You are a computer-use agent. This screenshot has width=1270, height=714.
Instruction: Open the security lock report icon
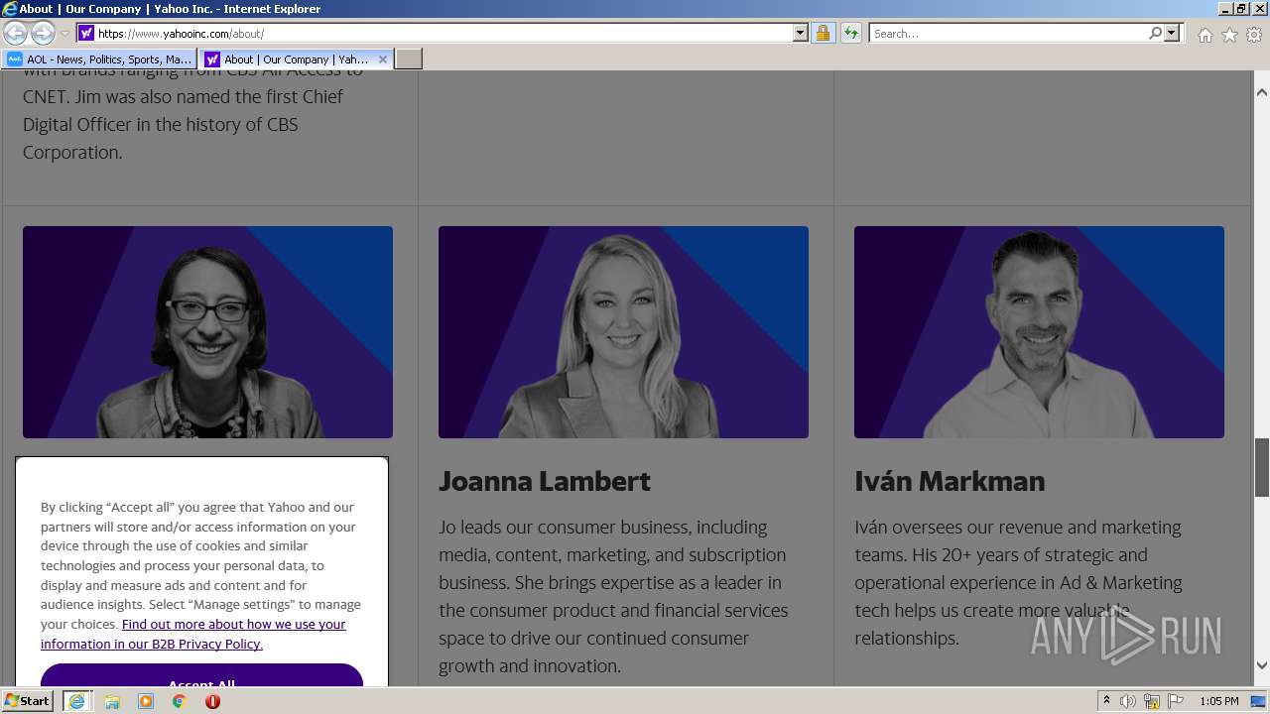pyautogui.click(x=823, y=33)
